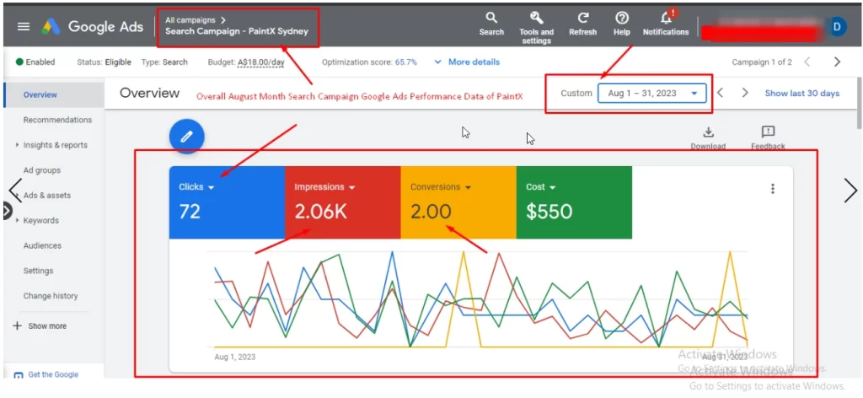The height and width of the screenshot is (398, 863).
Task: Click the Type: Search text
Action: click(x=164, y=62)
